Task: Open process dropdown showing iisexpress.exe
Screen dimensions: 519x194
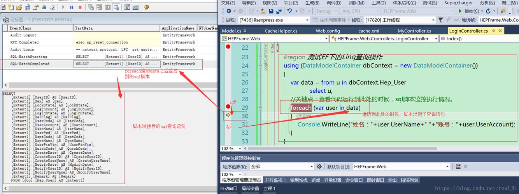Action: click(274, 20)
